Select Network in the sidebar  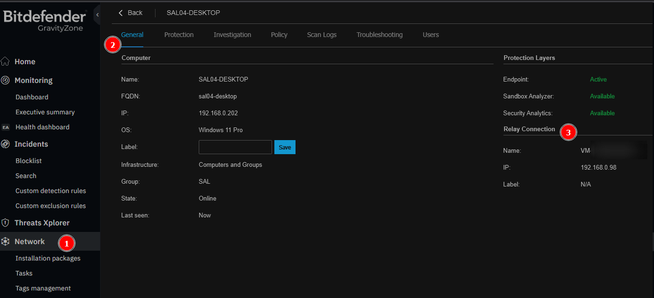coord(30,241)
